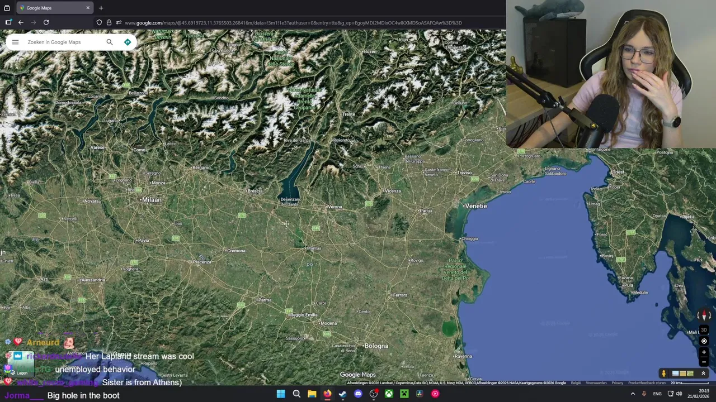Reset map orientation with the compass

(x=704, y=316)
